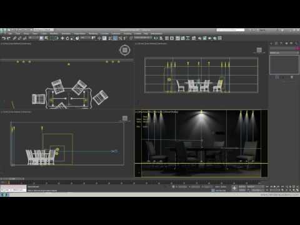This screenshot has height=225, width=300.
Task: Click the pink object color swatch
Action: pyautogui.click(x=297, y=48)
